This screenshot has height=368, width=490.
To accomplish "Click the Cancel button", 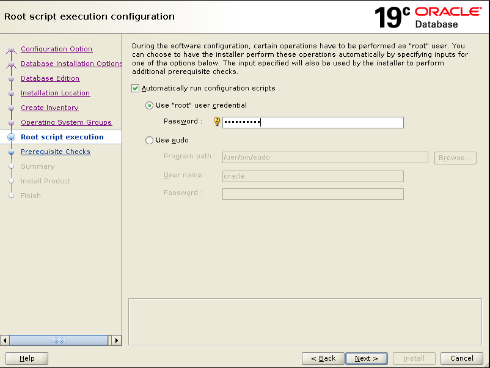I will [461, 358].
